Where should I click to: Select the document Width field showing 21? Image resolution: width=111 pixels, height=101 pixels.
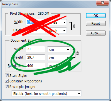(35, 49)
